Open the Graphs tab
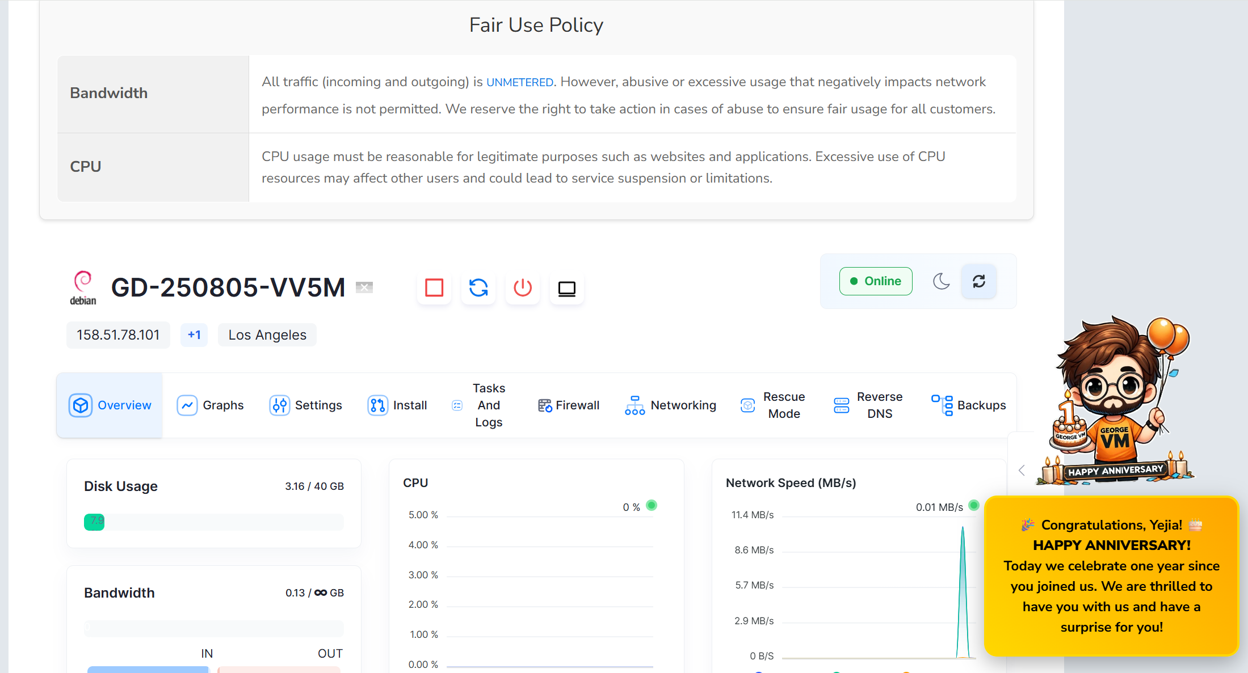This screenshot has width=1248, height=673. [x=210, y=405]
